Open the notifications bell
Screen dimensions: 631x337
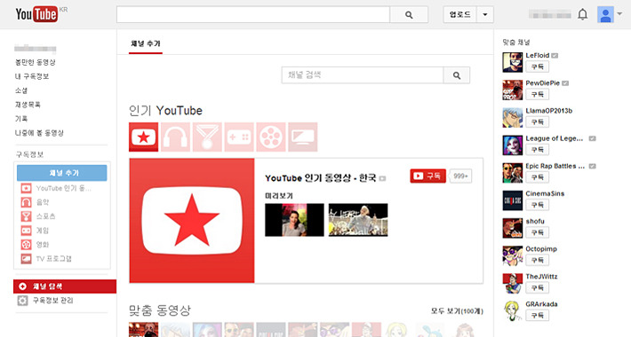pos(582,15)
